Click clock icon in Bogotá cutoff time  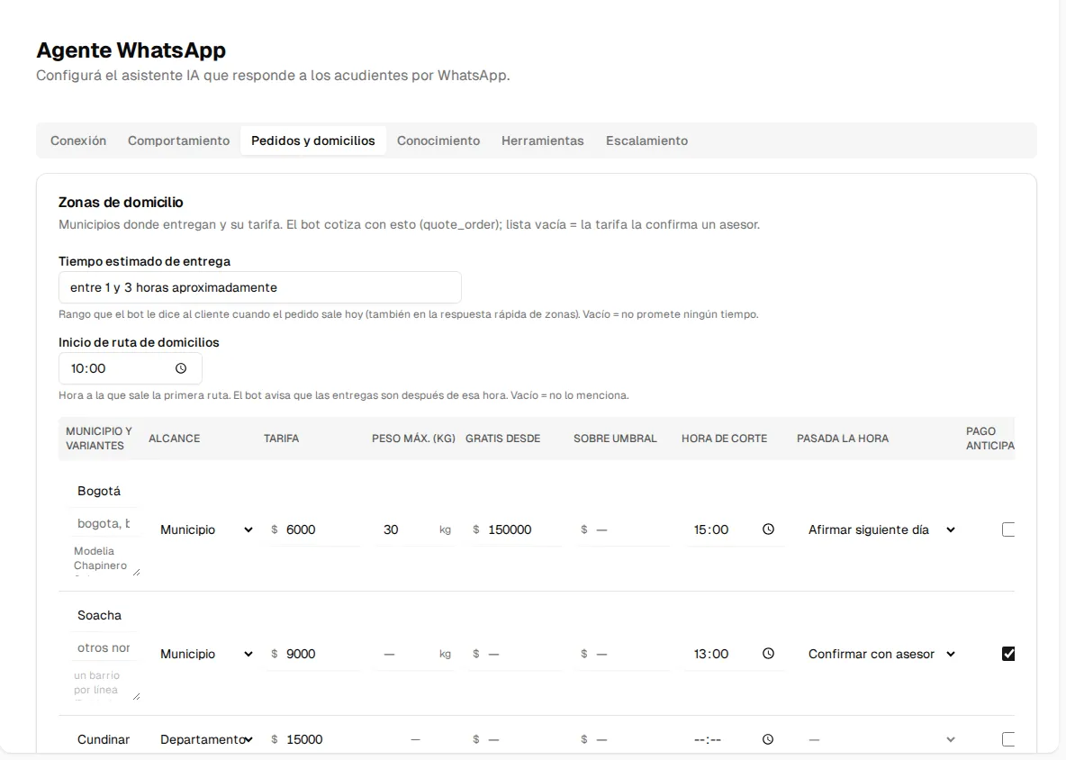(x=768, y=529)
